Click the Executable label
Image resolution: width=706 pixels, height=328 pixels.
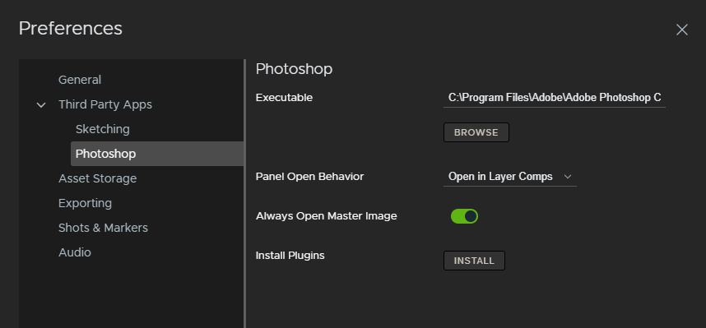coord(284,98)
